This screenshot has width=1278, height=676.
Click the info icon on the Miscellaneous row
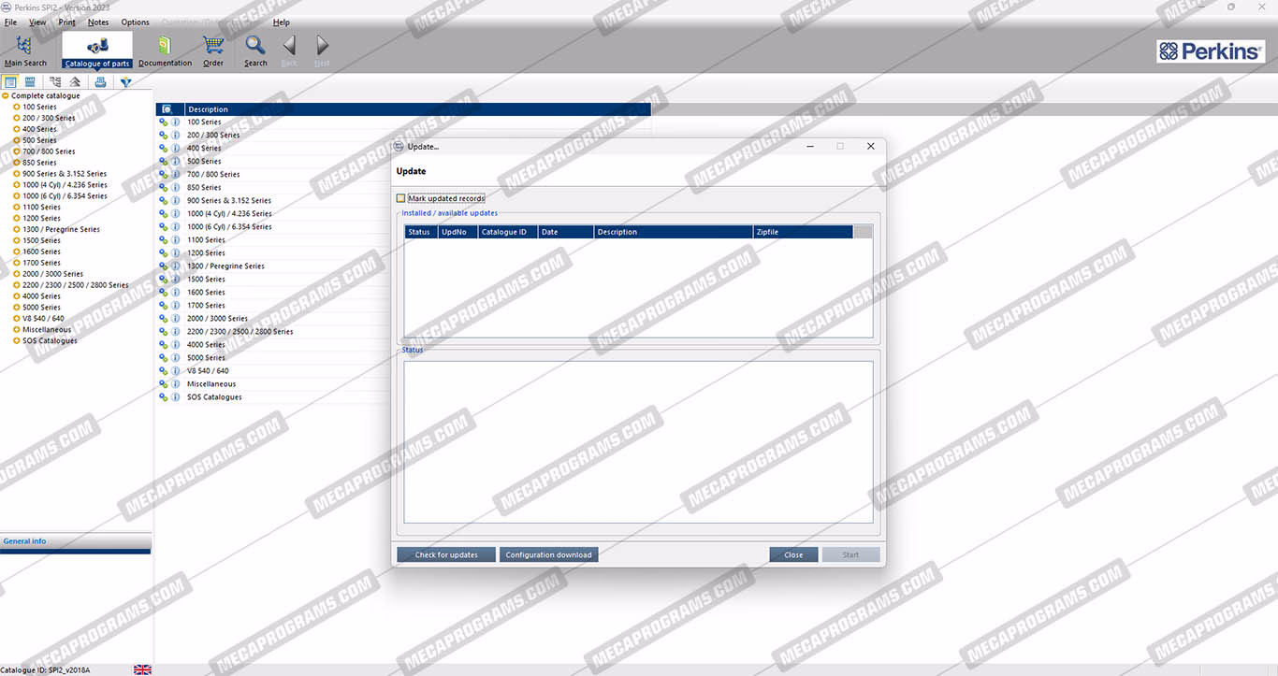coord(175,383)
